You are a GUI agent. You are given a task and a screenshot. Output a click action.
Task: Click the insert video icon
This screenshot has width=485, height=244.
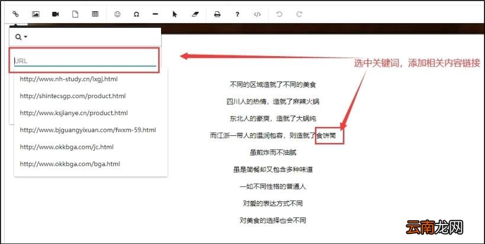coord(55,14)
